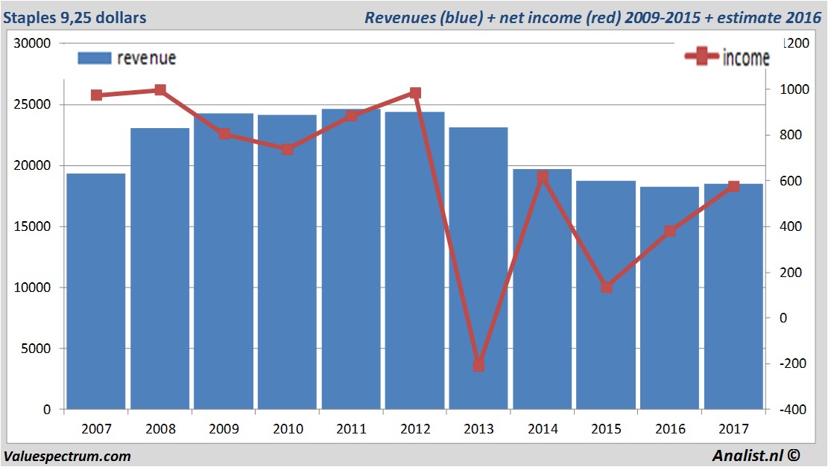Click the revenue axis label 10000
The width and height of the screenshot is (828, 467).
(x=32, y=287)
